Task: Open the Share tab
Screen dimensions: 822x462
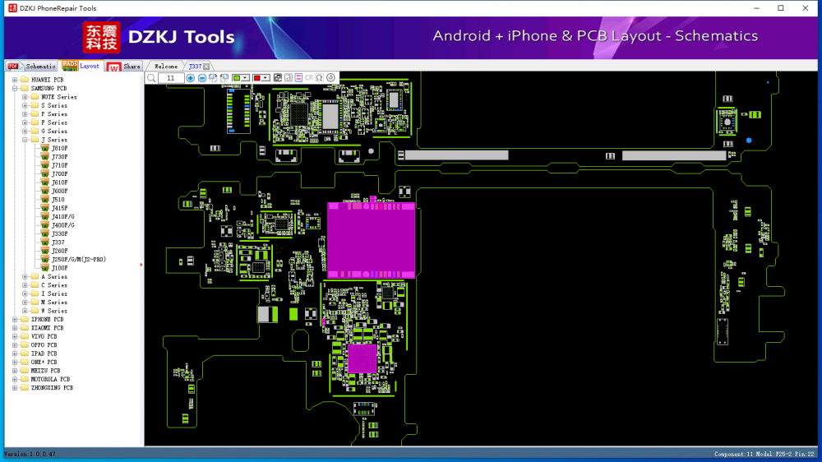Action: pyautogui.click(x=124, y=66)
